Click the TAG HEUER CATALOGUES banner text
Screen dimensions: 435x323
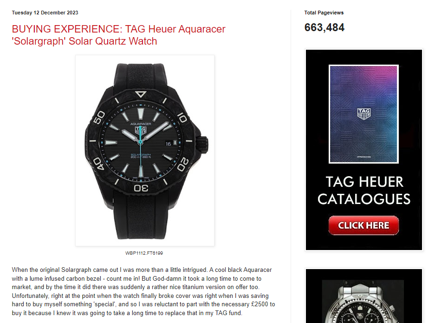[x=364, y=191]
